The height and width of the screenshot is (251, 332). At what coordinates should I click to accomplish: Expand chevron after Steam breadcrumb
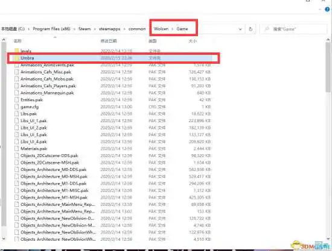point(95,29)
